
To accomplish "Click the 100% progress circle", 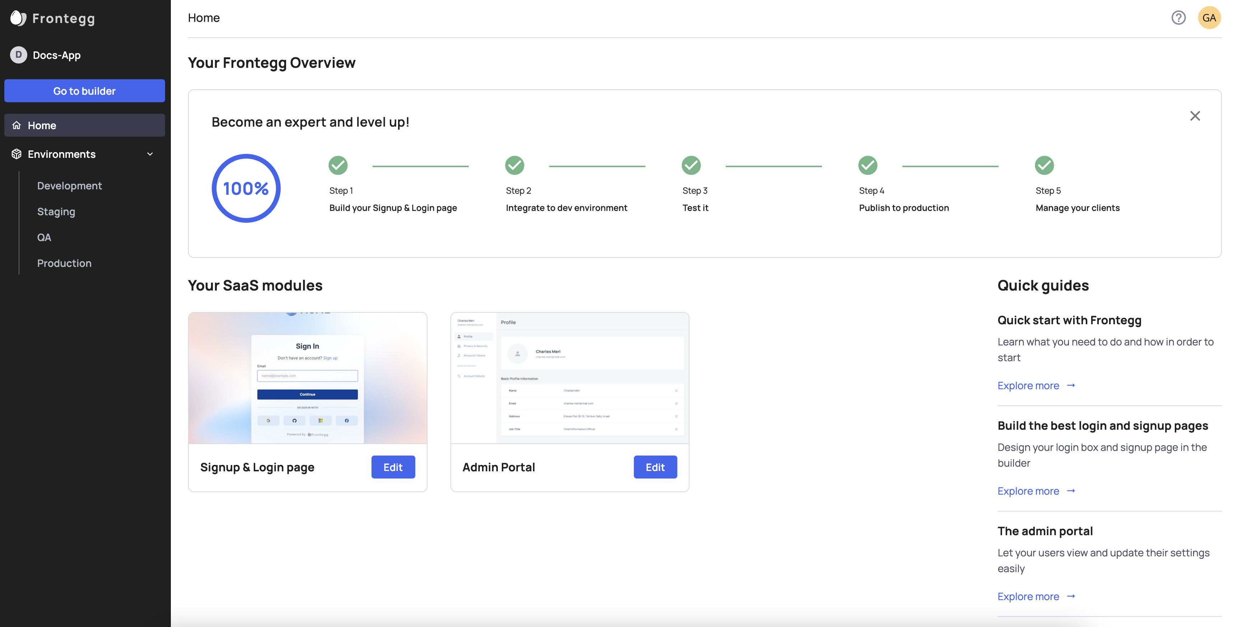I will coord(246,188).
